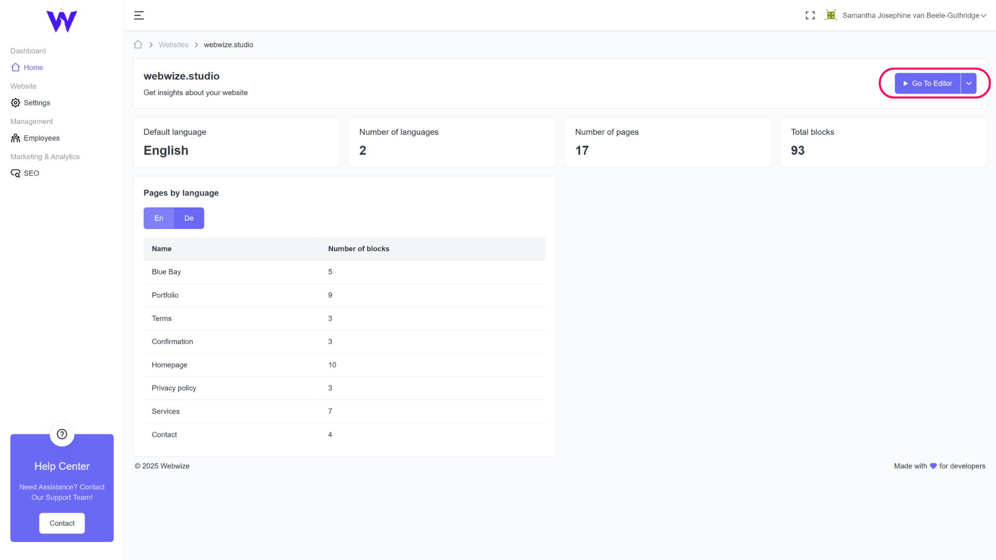Switch pages table to En language
996x560 pixels.
pyautogui.click(x=159, y=218)
